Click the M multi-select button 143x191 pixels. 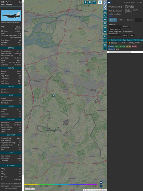[x=105, y=32]
